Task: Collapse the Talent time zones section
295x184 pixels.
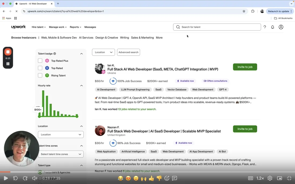Action: tap(82, 146)
